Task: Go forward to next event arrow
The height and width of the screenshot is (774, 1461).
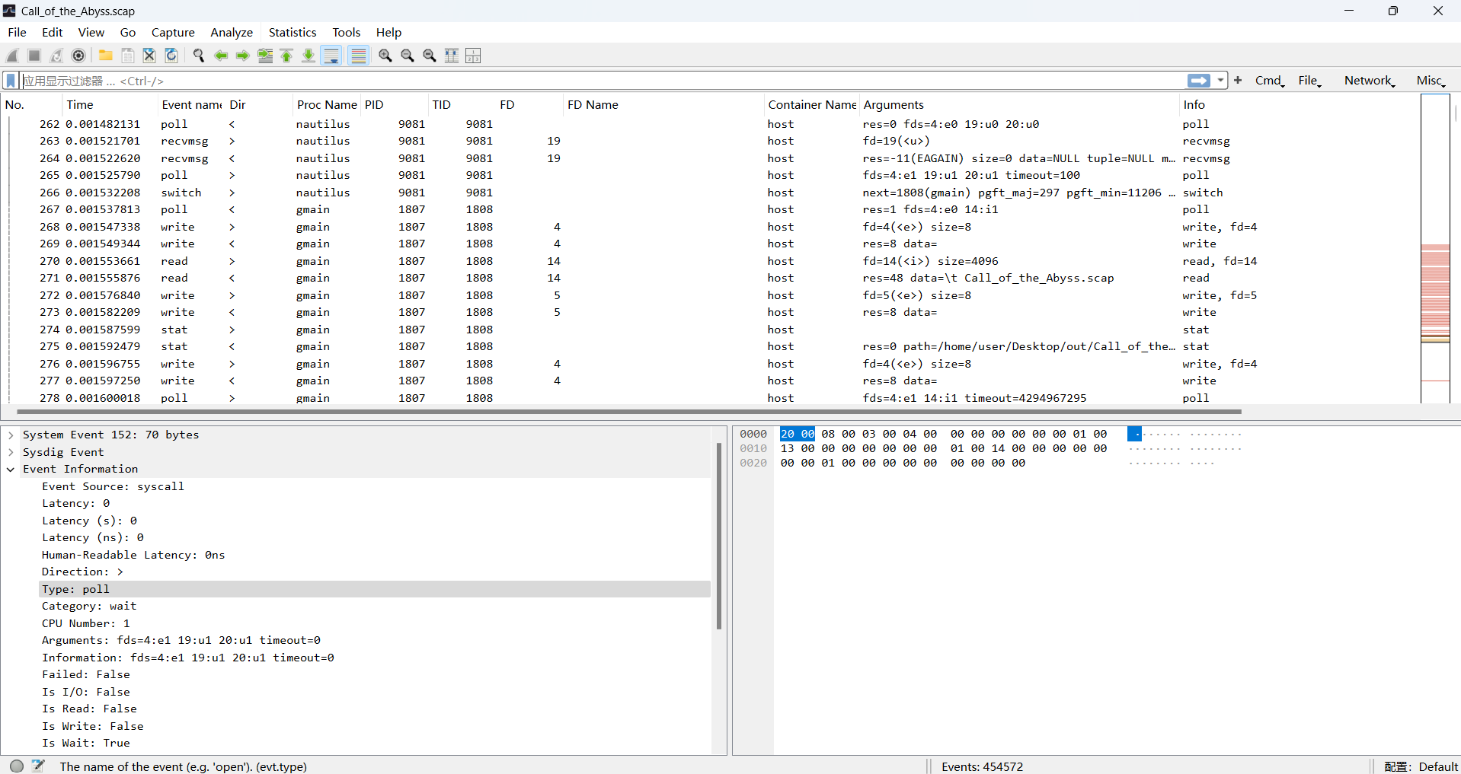Action: pos(242,56)
